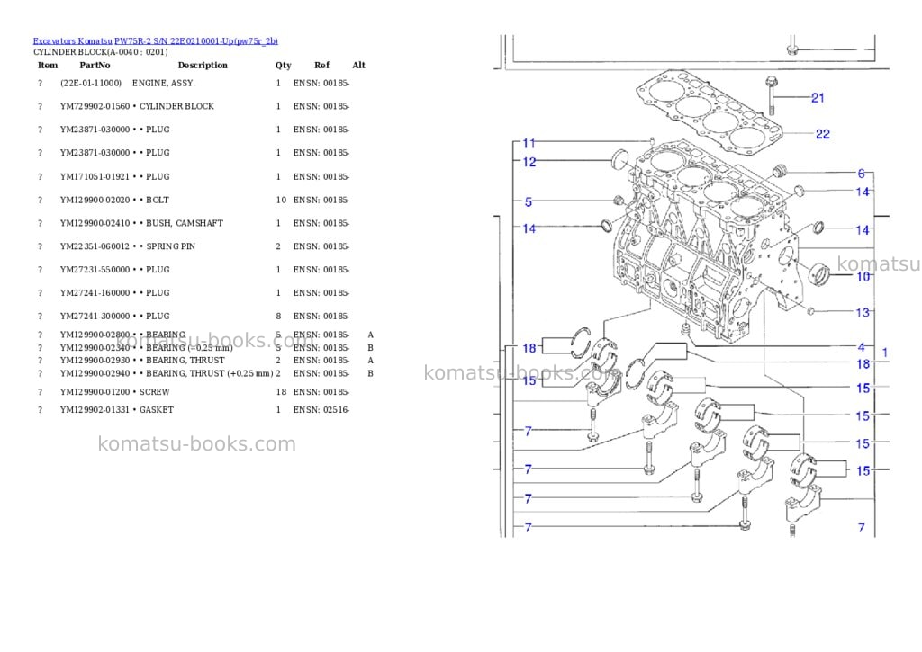Click the cylinder block drawing in the diagram
The image size is (922, 652).
706,241
